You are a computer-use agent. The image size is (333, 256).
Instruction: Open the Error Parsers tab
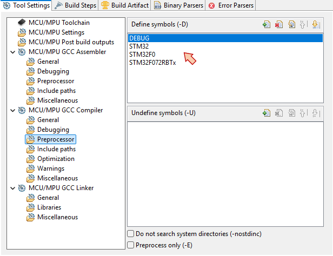click(230, 5)
